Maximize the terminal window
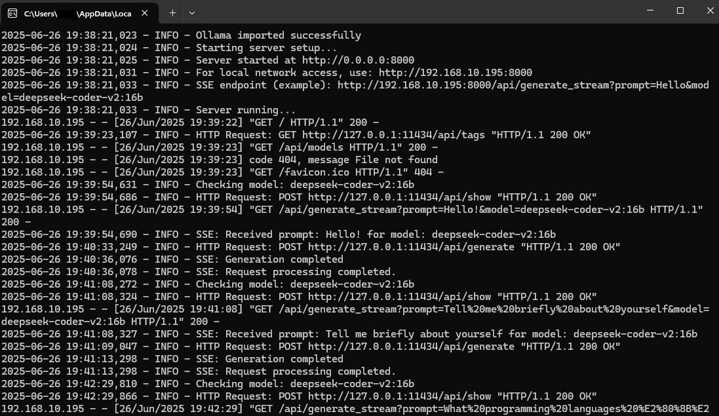This screenshot has width=719, height=416. pyautogui.click(x=680, y=10)
